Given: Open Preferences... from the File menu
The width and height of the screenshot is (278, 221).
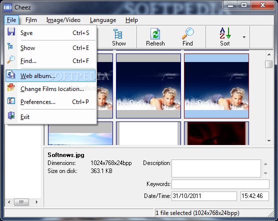Looking at the screenshot, I should click(50, 102).
